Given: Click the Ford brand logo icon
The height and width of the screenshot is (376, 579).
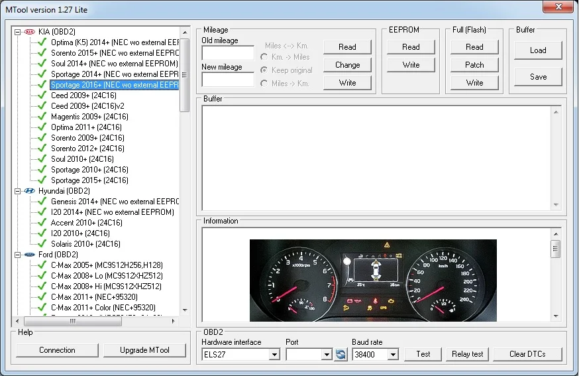Looking at the screenshot, I should pos(29,255).
